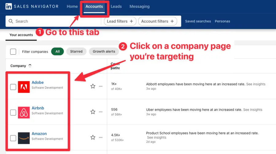Click the search magnifier icon
This screenshot has width=276, height=154.
pyautogui.click(x=11, y=21)
